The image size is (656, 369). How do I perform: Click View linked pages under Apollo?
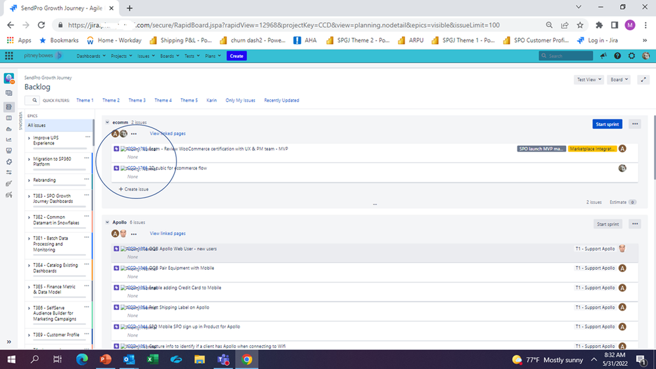click(x=167, y=234)
